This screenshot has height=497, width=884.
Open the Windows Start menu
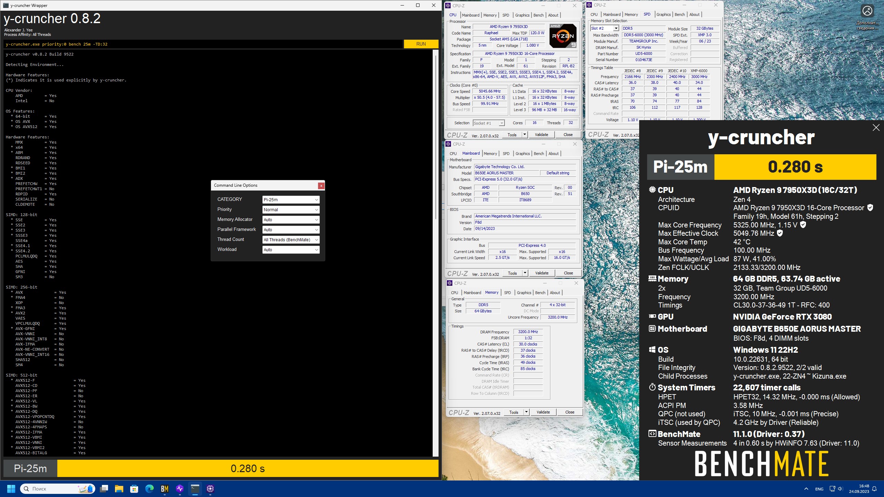click(x=11, y=489)
